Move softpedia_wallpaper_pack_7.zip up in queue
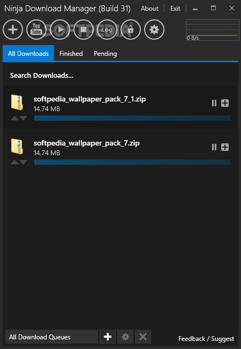The height and width of the screenshot is (349, 241). point(14,162)
